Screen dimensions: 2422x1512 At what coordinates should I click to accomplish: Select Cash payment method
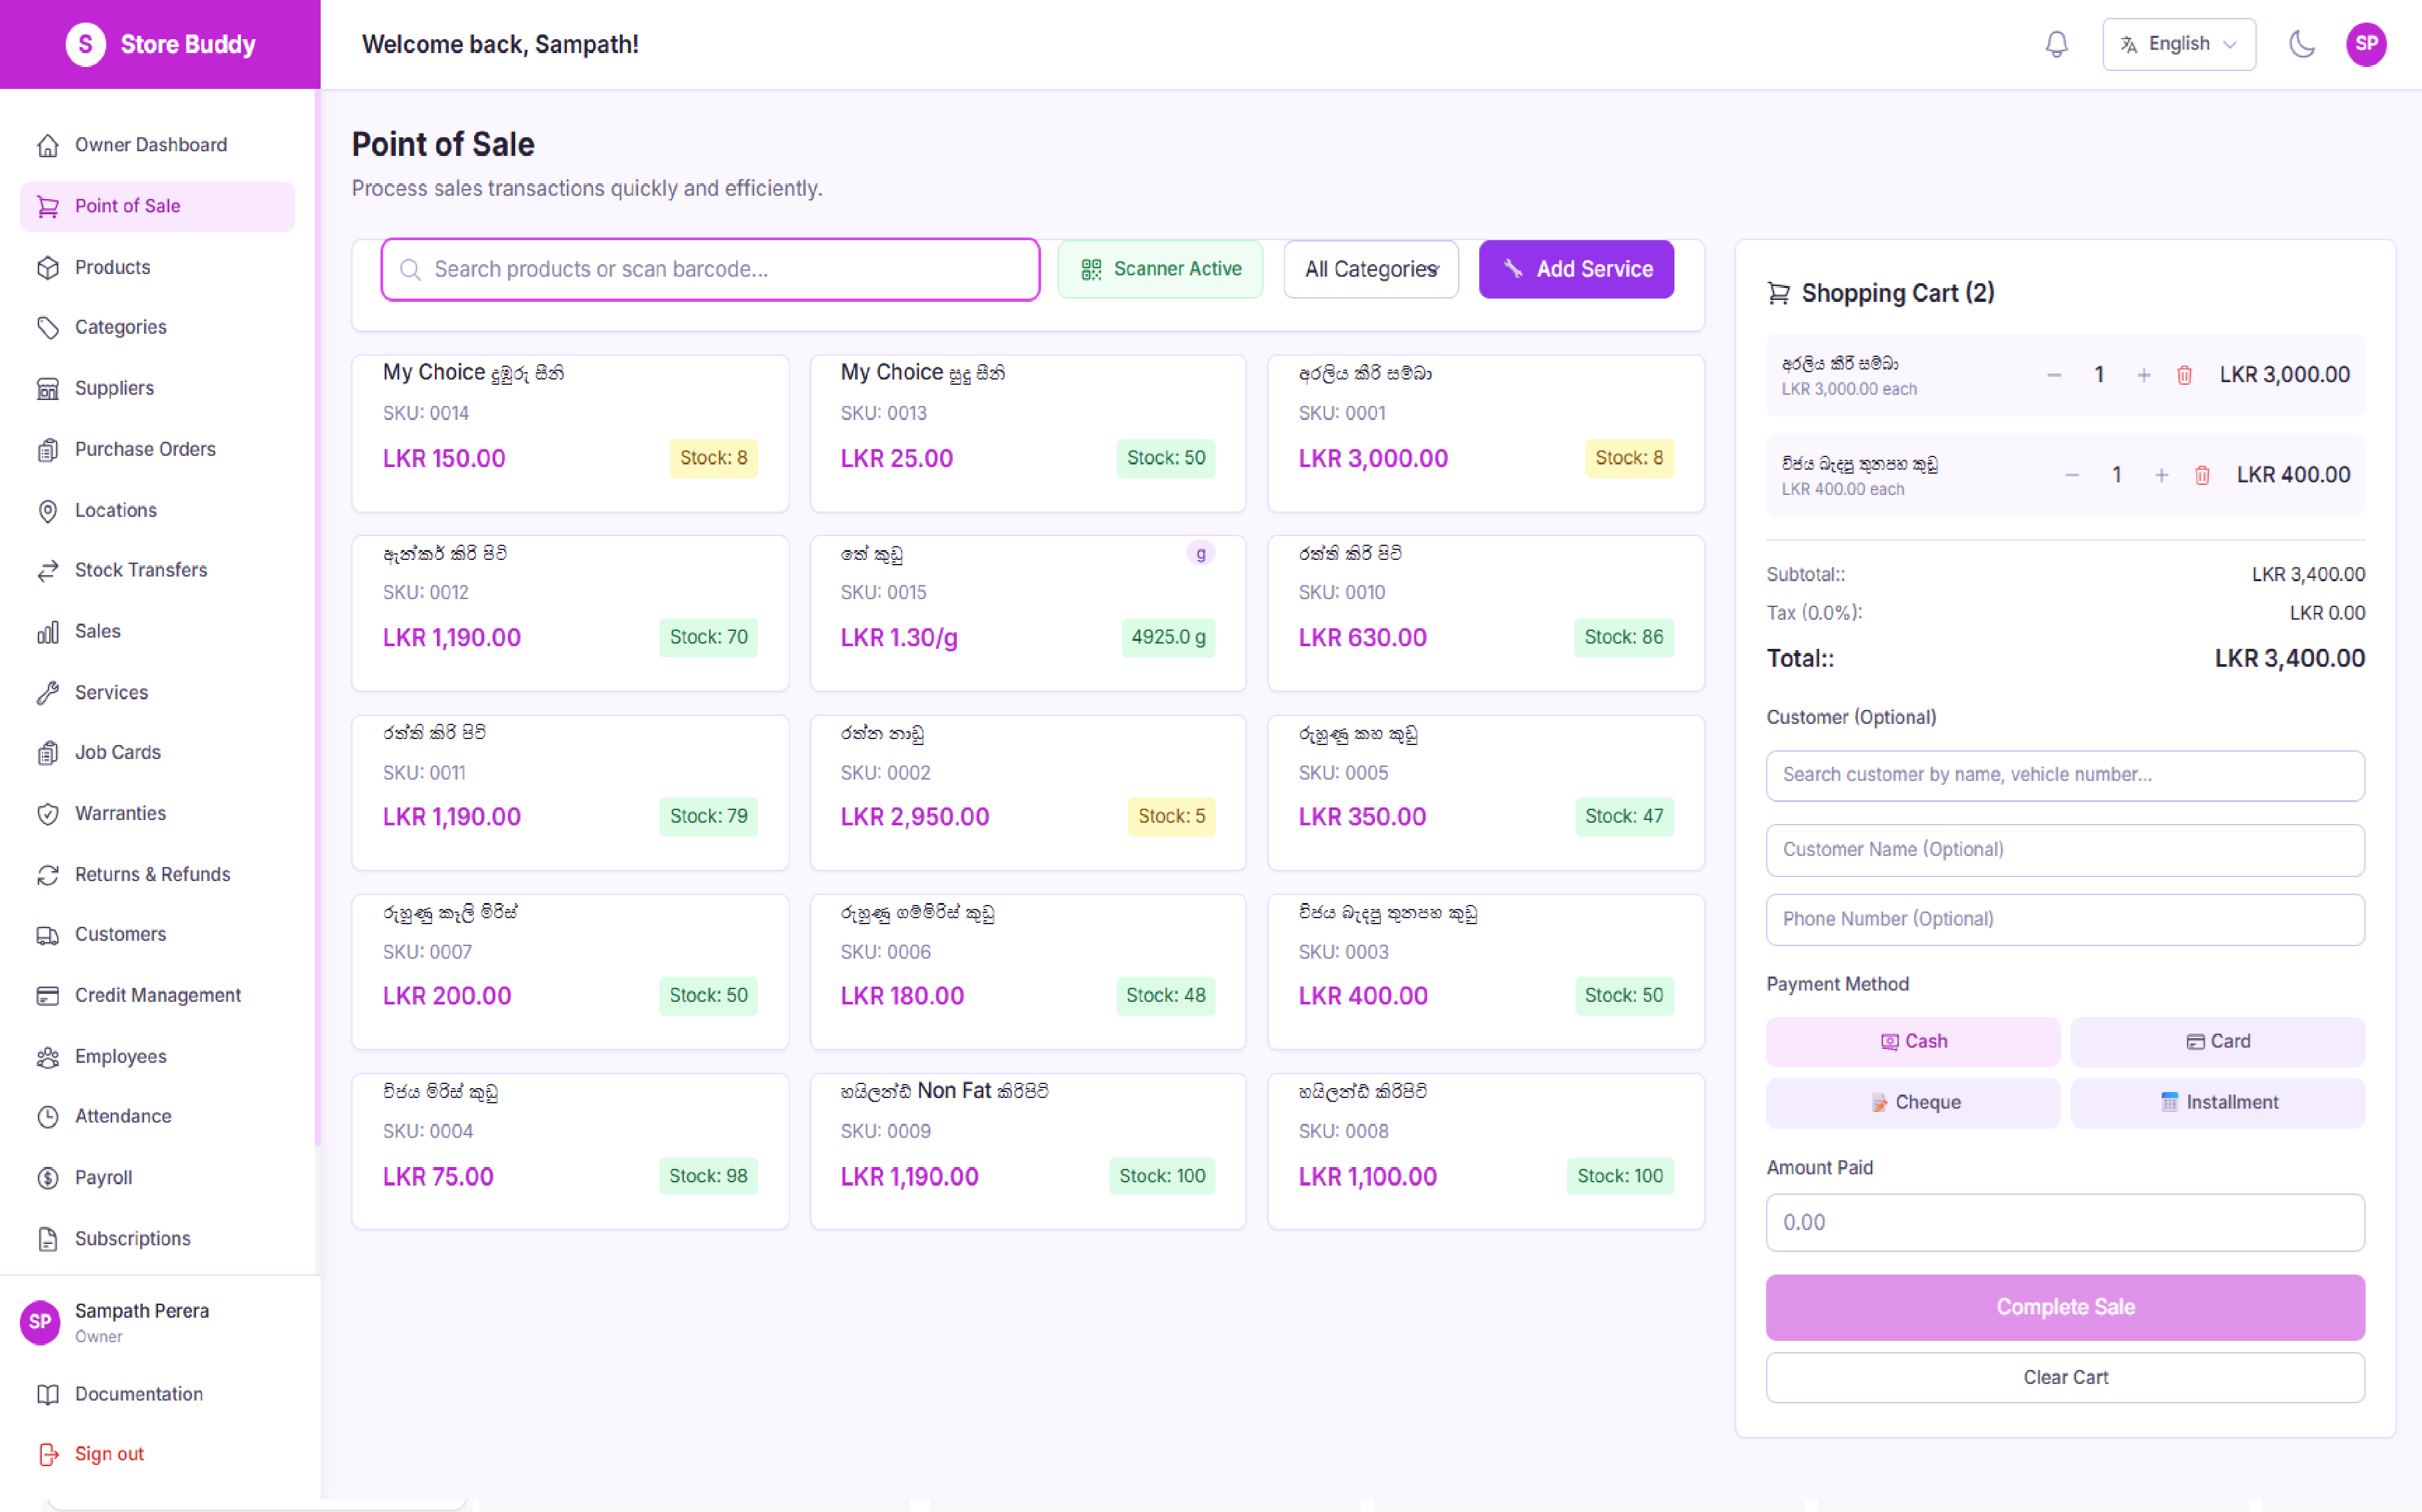1912,1041
